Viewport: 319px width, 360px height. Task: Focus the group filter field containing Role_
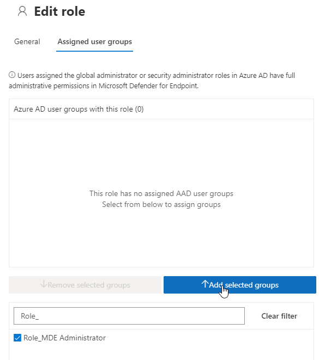pyautogui.click(x=129, y=316)
